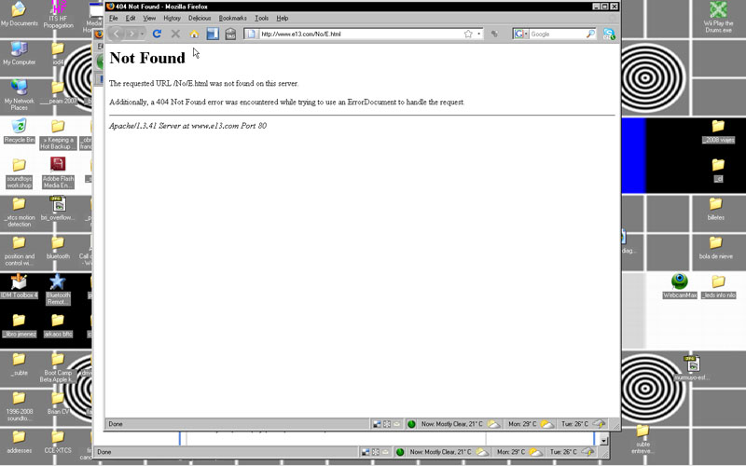746x466 pixels.
Task: Go to the Home page
Action: click(x=194, y=34)
